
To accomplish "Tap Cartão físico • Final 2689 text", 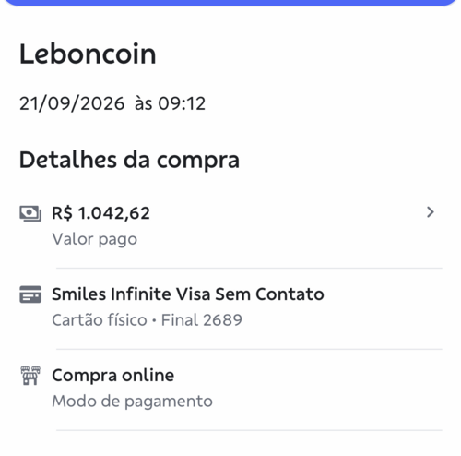I will (148, 320).
